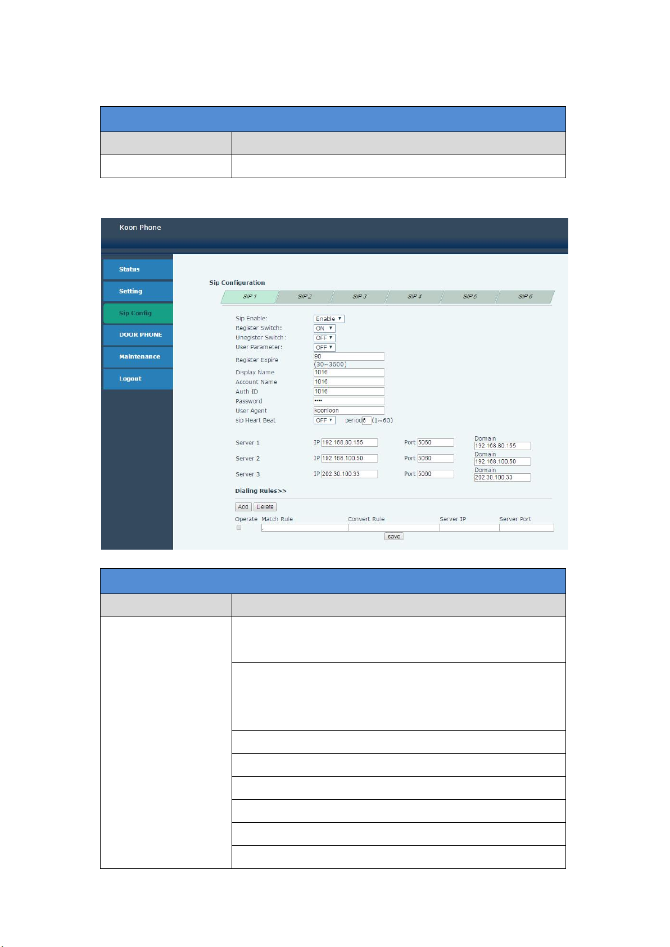The height and width of the screenshot is (947, 670).
Task: Select Sip Config in sidebar
Action: coord(138,313)
